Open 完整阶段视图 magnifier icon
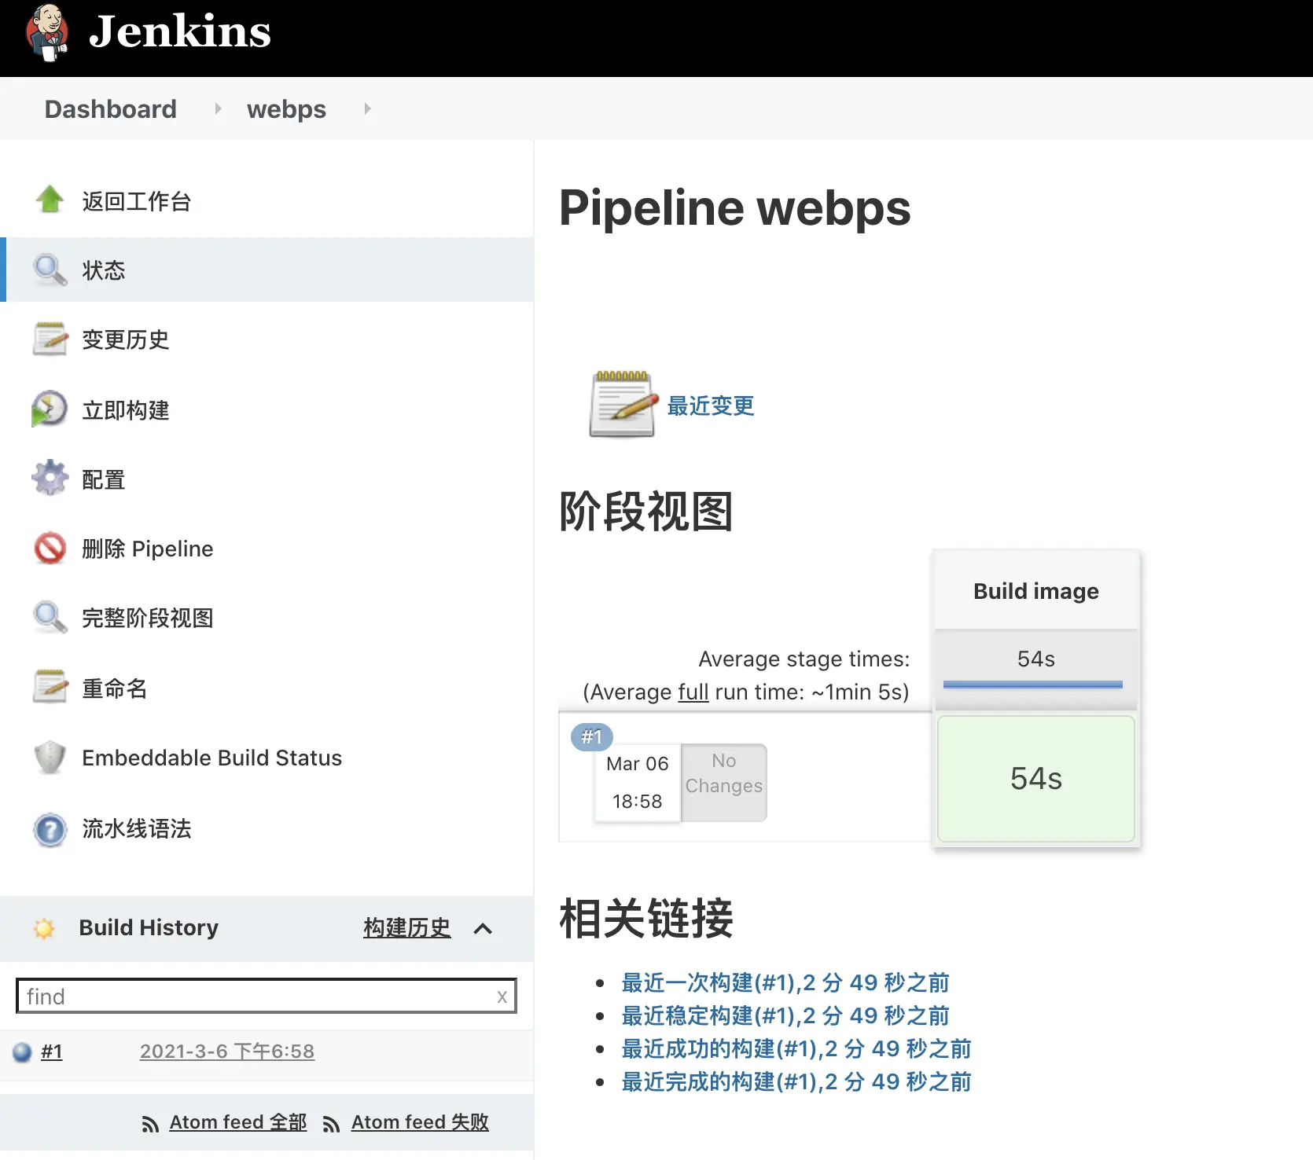Image resolution: width=1313 pixels, height=1160 pixels. [50, 617]
